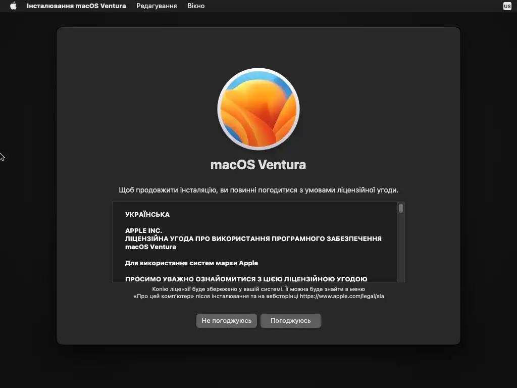Click the apple.com/legal/sla URL text

342,296
